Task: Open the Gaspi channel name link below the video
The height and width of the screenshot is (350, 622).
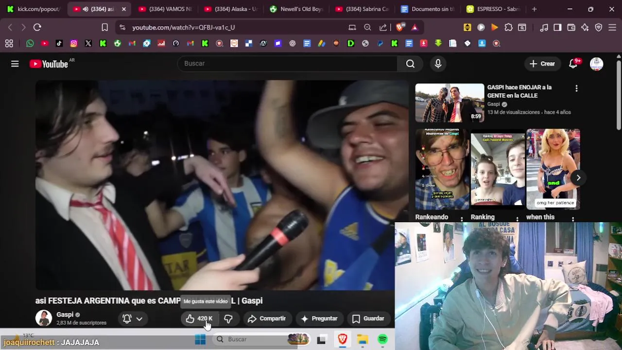Action: pyautogui.click(x=65, y=315)
